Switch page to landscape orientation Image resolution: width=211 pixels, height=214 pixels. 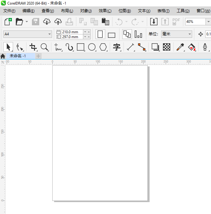(112, 34)
